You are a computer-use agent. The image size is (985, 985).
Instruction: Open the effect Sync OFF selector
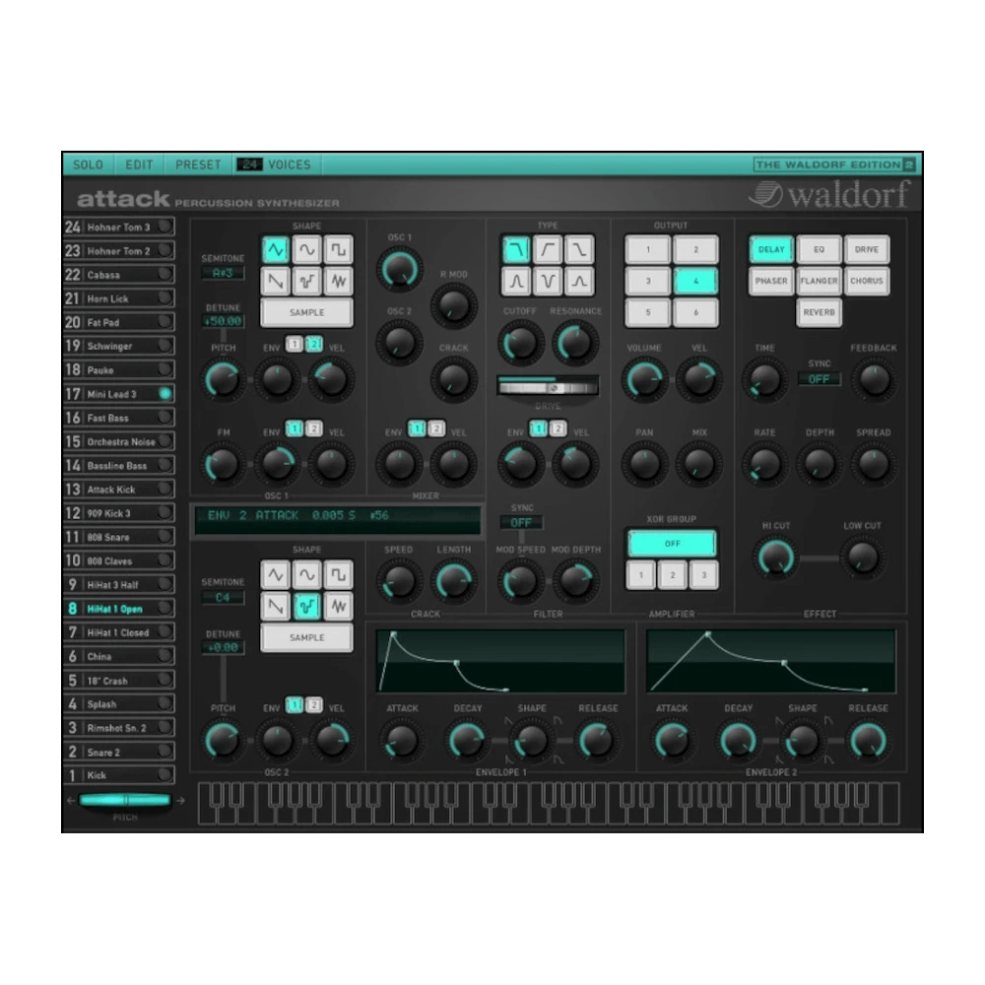click(819, 379)
